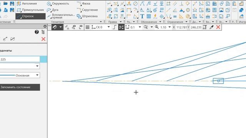Click the zoom magnifier plus icon
Image resolution: width=246 pixels, height=138 pixels.
click(x=156, y=27)
